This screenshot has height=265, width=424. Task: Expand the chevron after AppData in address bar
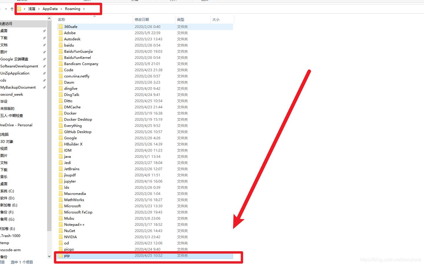pyautogui.click(x=61, y=9)
